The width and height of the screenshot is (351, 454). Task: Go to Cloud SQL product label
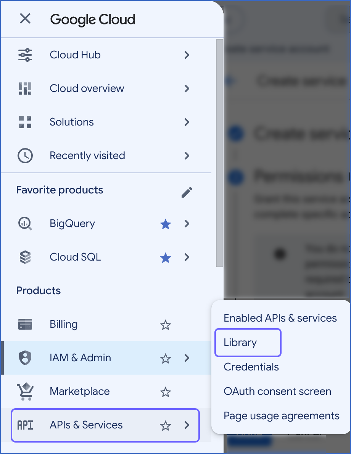(x=75, y=257)
